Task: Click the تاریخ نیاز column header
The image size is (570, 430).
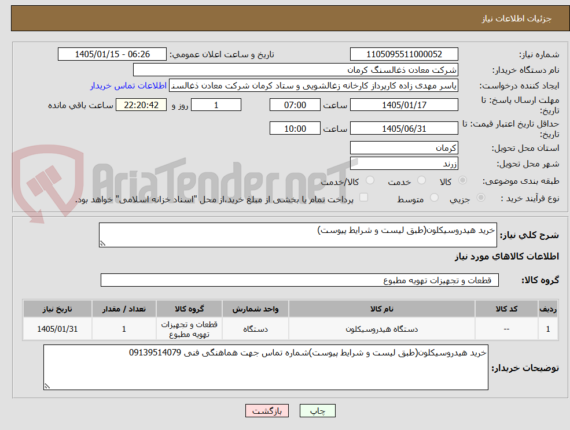Action: tap(57, 309)
